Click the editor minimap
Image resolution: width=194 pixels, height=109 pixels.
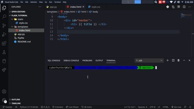point(186,15)
